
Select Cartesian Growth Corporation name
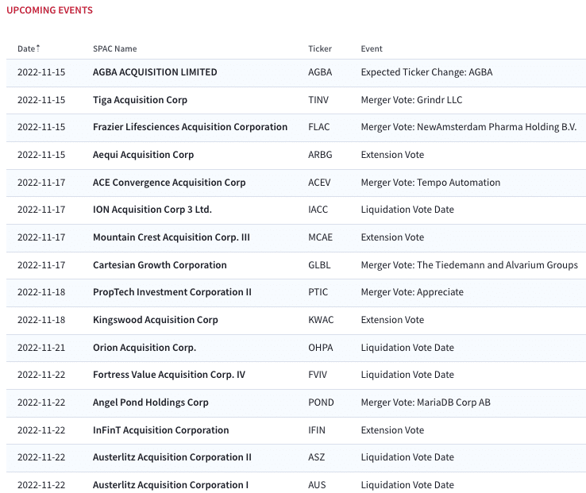pos(160,265)
